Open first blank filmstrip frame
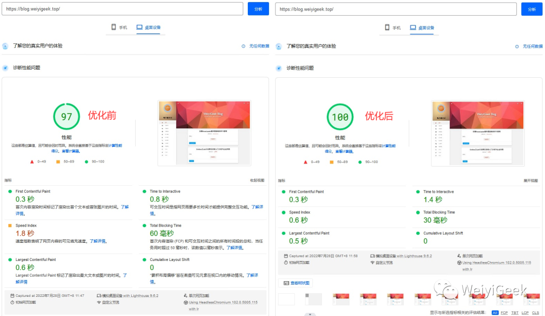The width and height of the screenshot is (545, 316). click(287, 299)
